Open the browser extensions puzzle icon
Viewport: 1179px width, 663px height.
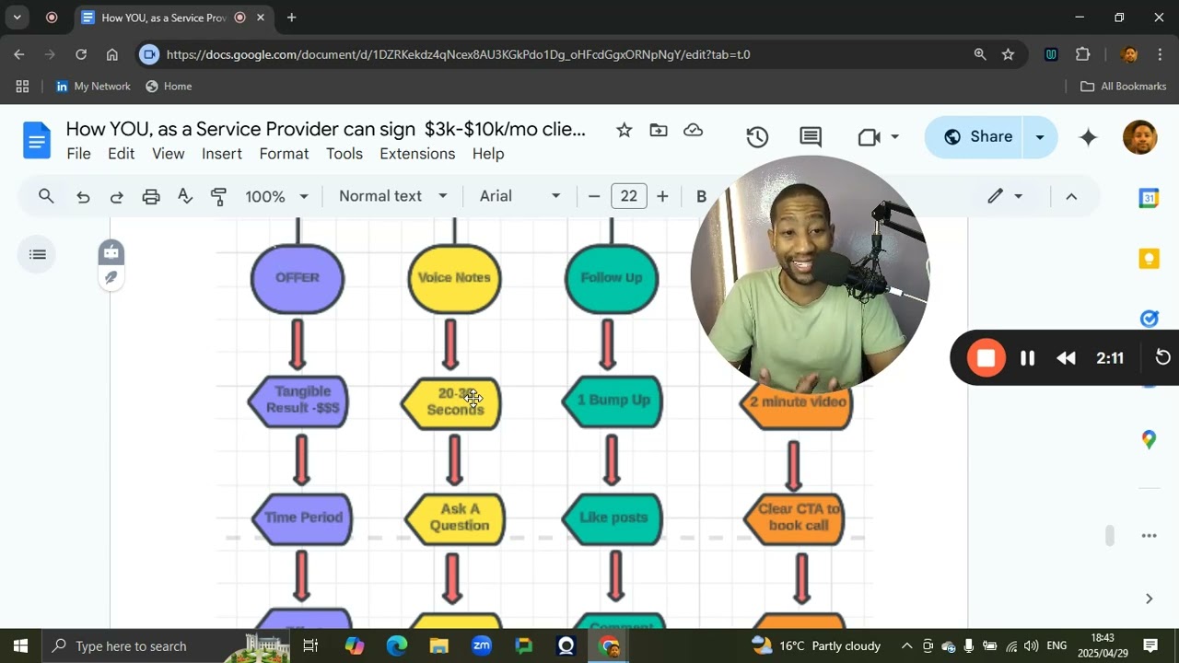click(1082, 54)
